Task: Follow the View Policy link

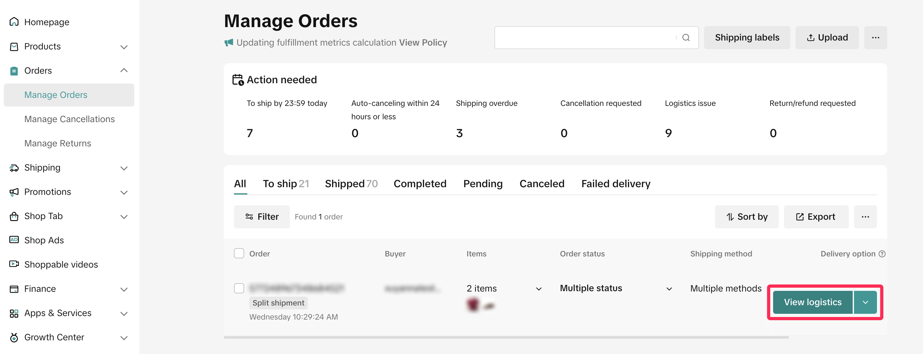Action: [x=423, y=42]
